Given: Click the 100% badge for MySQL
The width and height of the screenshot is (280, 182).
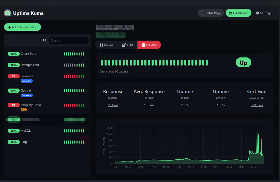Looking at the screenshot, I should coord(14,131).
